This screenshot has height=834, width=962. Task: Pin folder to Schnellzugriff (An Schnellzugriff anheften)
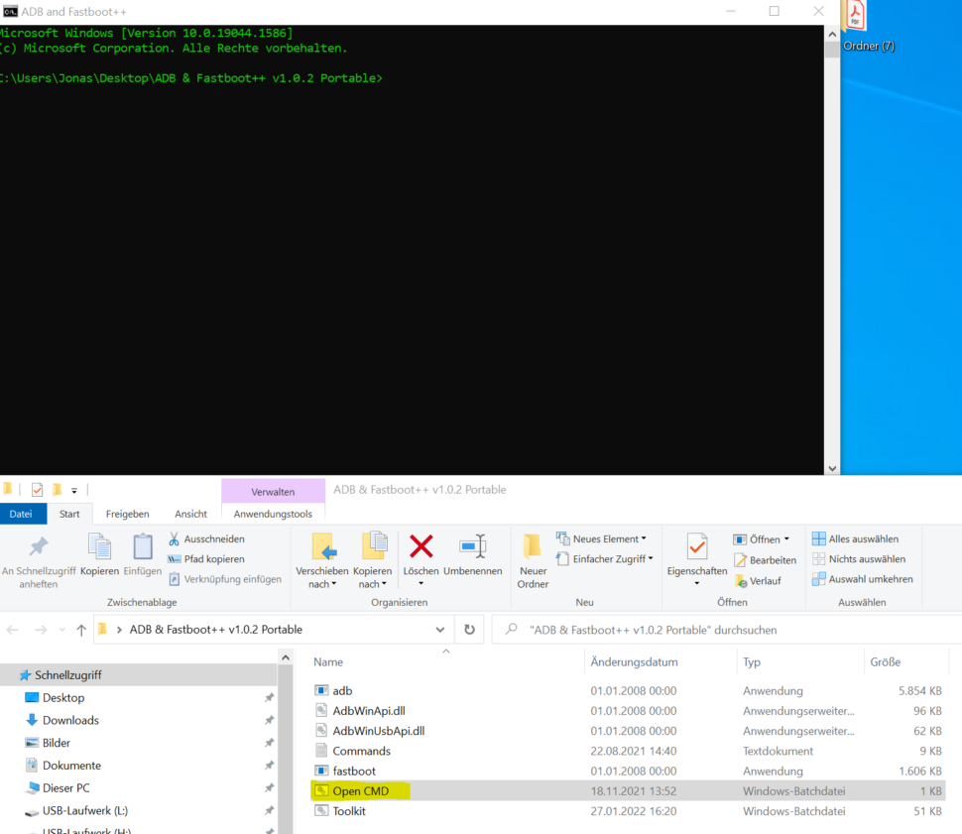coord(39,561)
